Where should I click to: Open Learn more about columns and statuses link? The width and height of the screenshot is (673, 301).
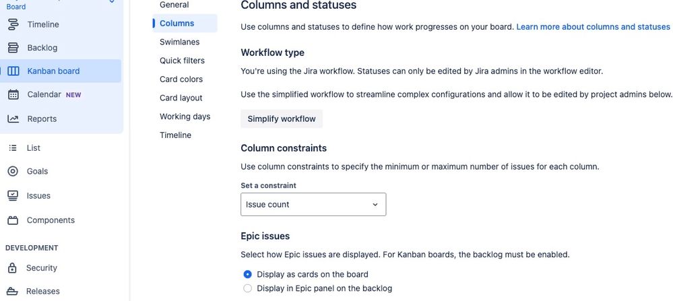[x=593, y=27]
